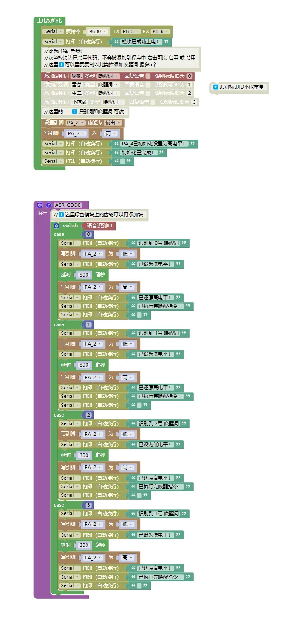299x619 pixels.
Task: Toggle 回复语音 checkbox in the 虫二 row
Action: coord(148,93)
